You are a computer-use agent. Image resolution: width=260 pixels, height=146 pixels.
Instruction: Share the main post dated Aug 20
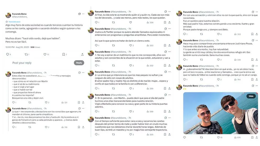(83, 54)
